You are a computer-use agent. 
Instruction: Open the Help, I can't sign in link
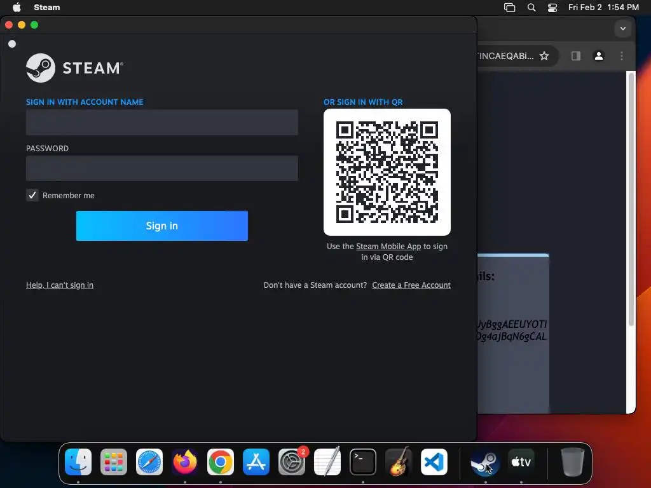click(x=60, y=285)
